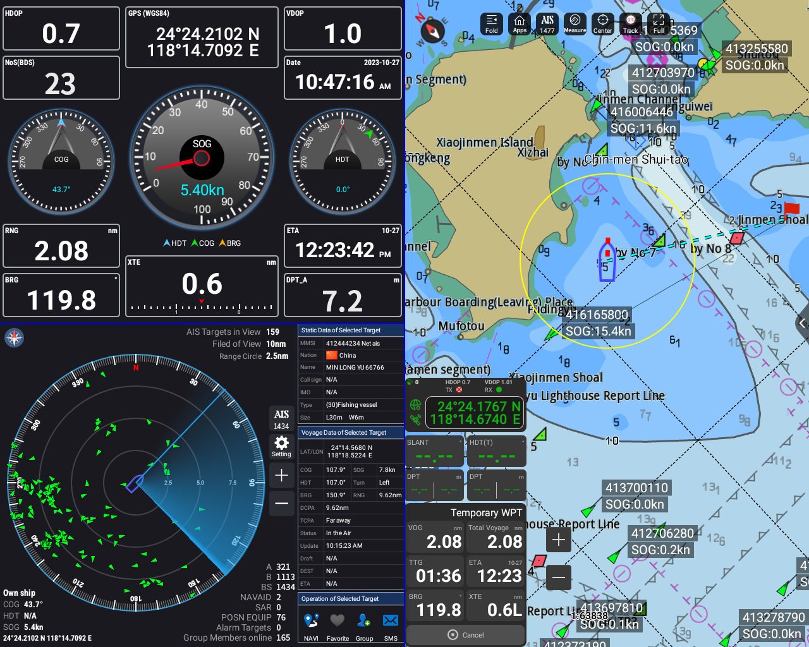Center the chart on own ship
The width and height of the screenshot is (809, 647).
(603, 24)
